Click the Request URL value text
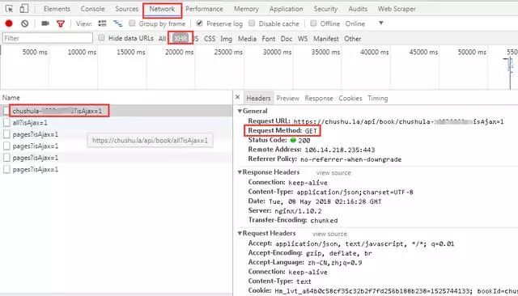This screenshot has width=518, height=296. [398, 122]
